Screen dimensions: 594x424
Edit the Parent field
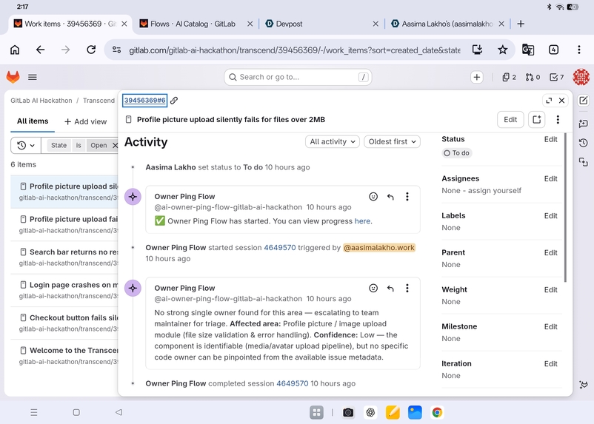[x=550, y=252]
